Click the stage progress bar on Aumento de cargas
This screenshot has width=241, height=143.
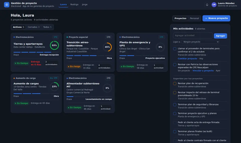36,94
